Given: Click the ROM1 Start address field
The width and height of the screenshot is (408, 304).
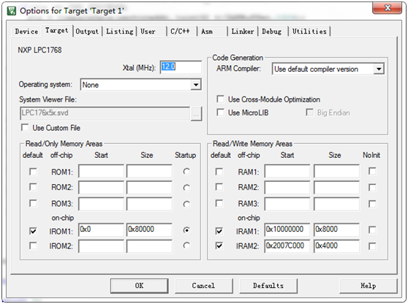Looking at the screenshot, I should pos(101,171).
